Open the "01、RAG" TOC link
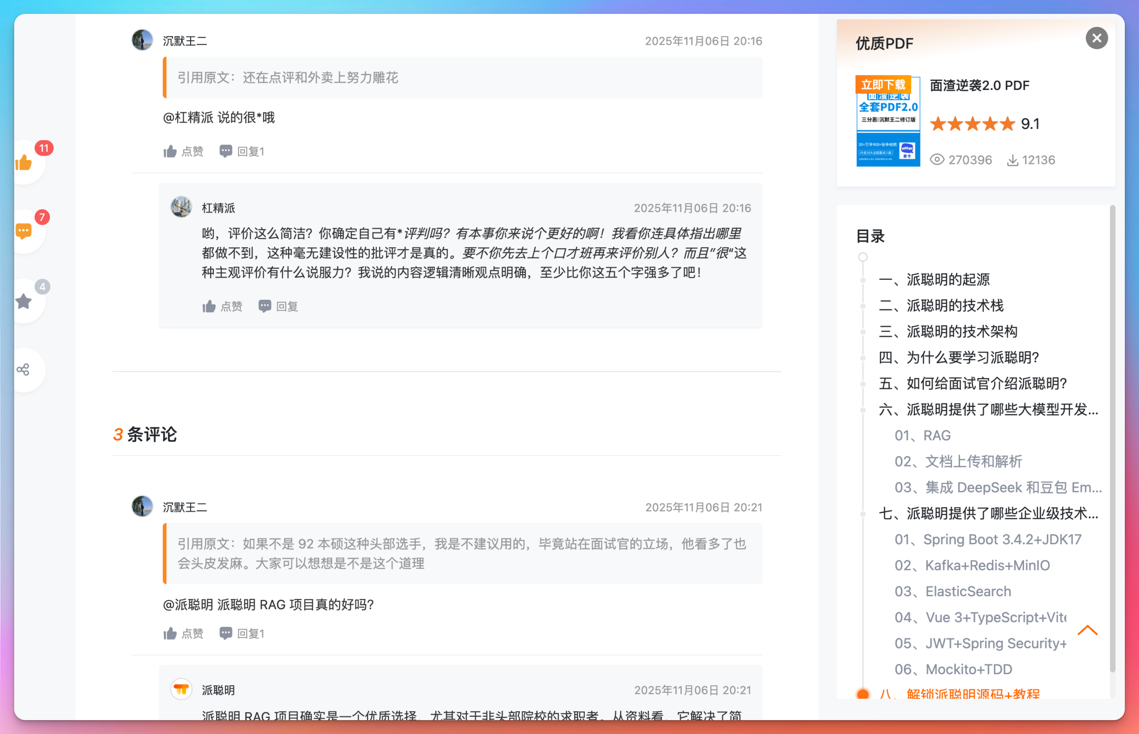This screenshot has height=734, width=1139. pos(923,435)
